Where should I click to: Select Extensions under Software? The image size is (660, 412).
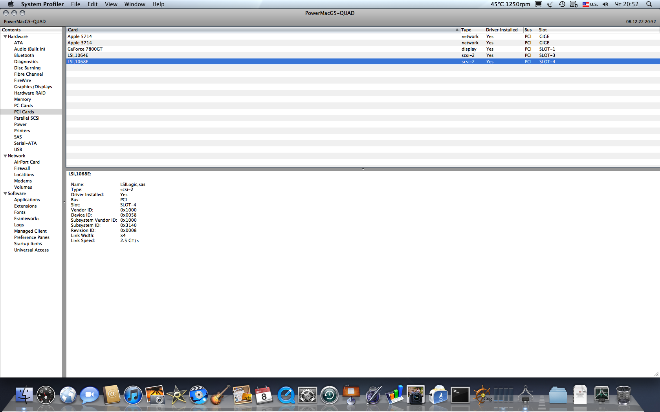pos(26,206)
